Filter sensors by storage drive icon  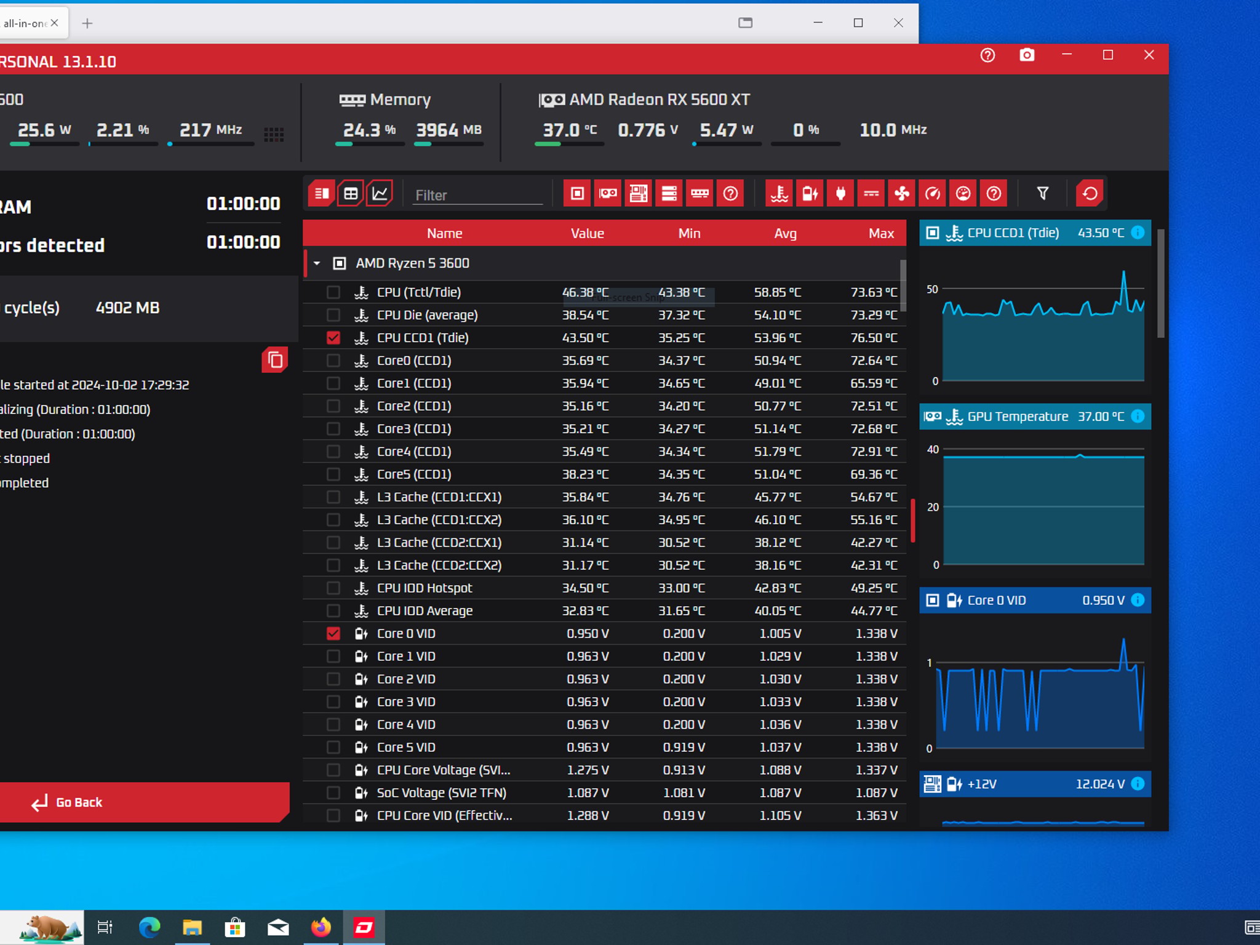tap(669, 194)
